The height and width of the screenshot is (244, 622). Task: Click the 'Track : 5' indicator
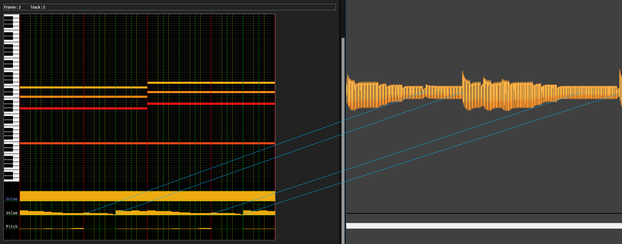click(38, 7)
